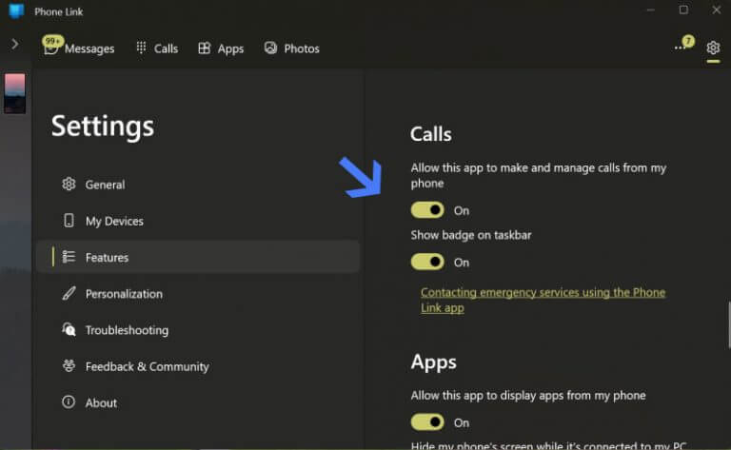Click the About info icon
This screenshot has width=731, height=450.
click(x=69, y=401)
